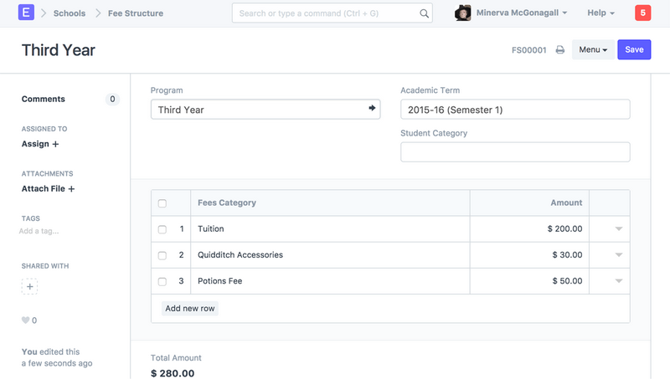Navigate to Schools breadcrumb
670x379 pixels.
(69, 13)
